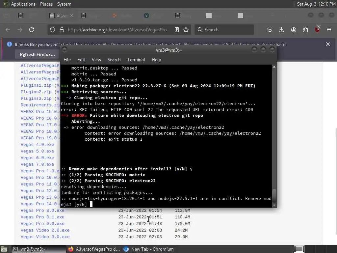Reload the page in Firefox
The width and height of the screenshot is (337, 253).
[32, 30]
